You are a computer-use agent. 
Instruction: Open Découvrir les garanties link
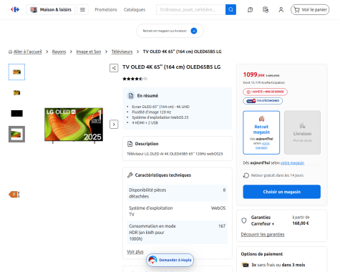click(x=263, y=234)
